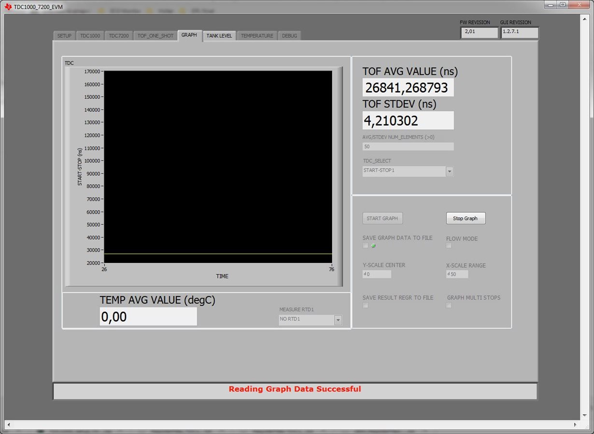Click the green LED beside save graph checkbox
This screenshot has width=594, height=434.
tap(373, 246)
